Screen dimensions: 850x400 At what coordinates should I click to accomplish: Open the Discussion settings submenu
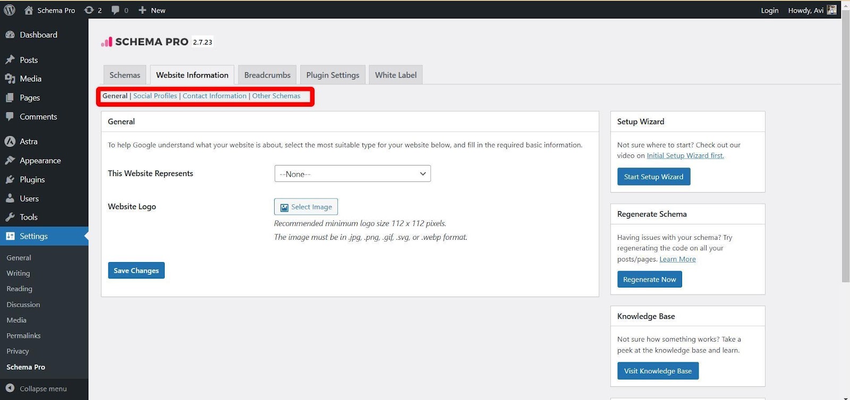pos(23,305)
